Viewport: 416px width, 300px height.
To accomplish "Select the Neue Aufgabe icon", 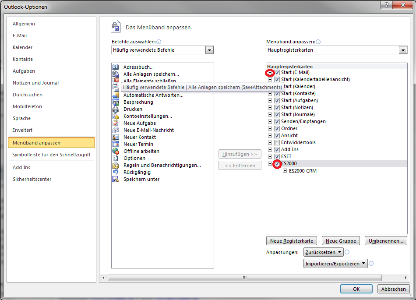I will pos(116,123).
